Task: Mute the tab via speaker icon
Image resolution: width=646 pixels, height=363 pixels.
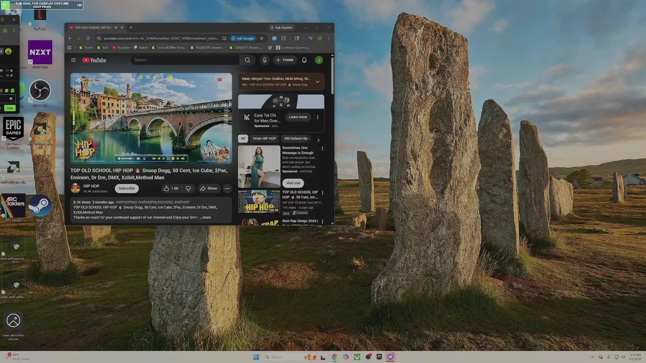Action: (116, 28)
